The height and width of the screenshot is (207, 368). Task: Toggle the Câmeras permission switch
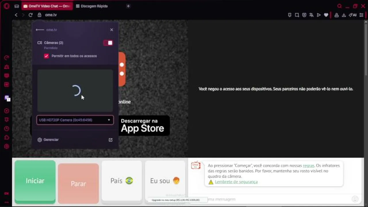(x=108, y=43)
